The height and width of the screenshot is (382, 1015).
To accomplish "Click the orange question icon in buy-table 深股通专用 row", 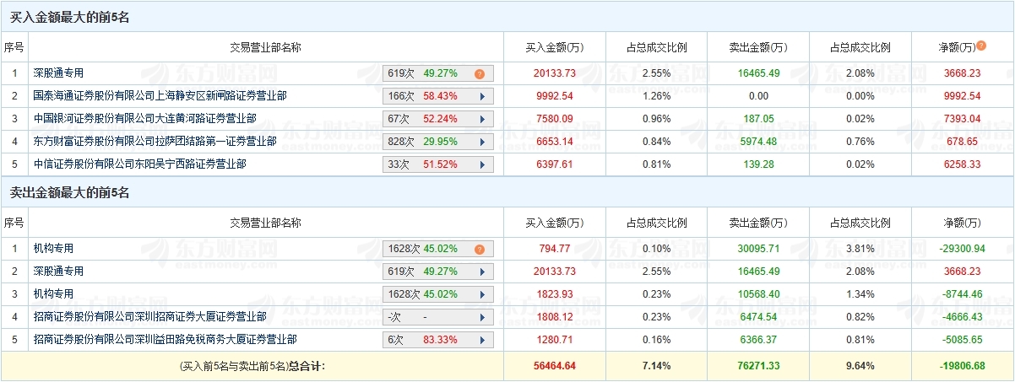I will click(x=479, y=73).
